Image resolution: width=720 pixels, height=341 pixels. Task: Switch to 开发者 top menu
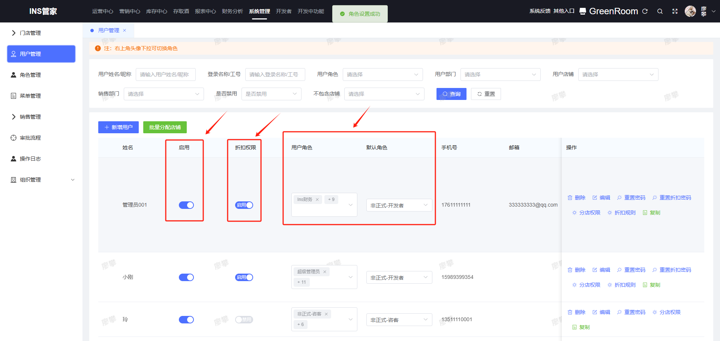tap(284, 11)
